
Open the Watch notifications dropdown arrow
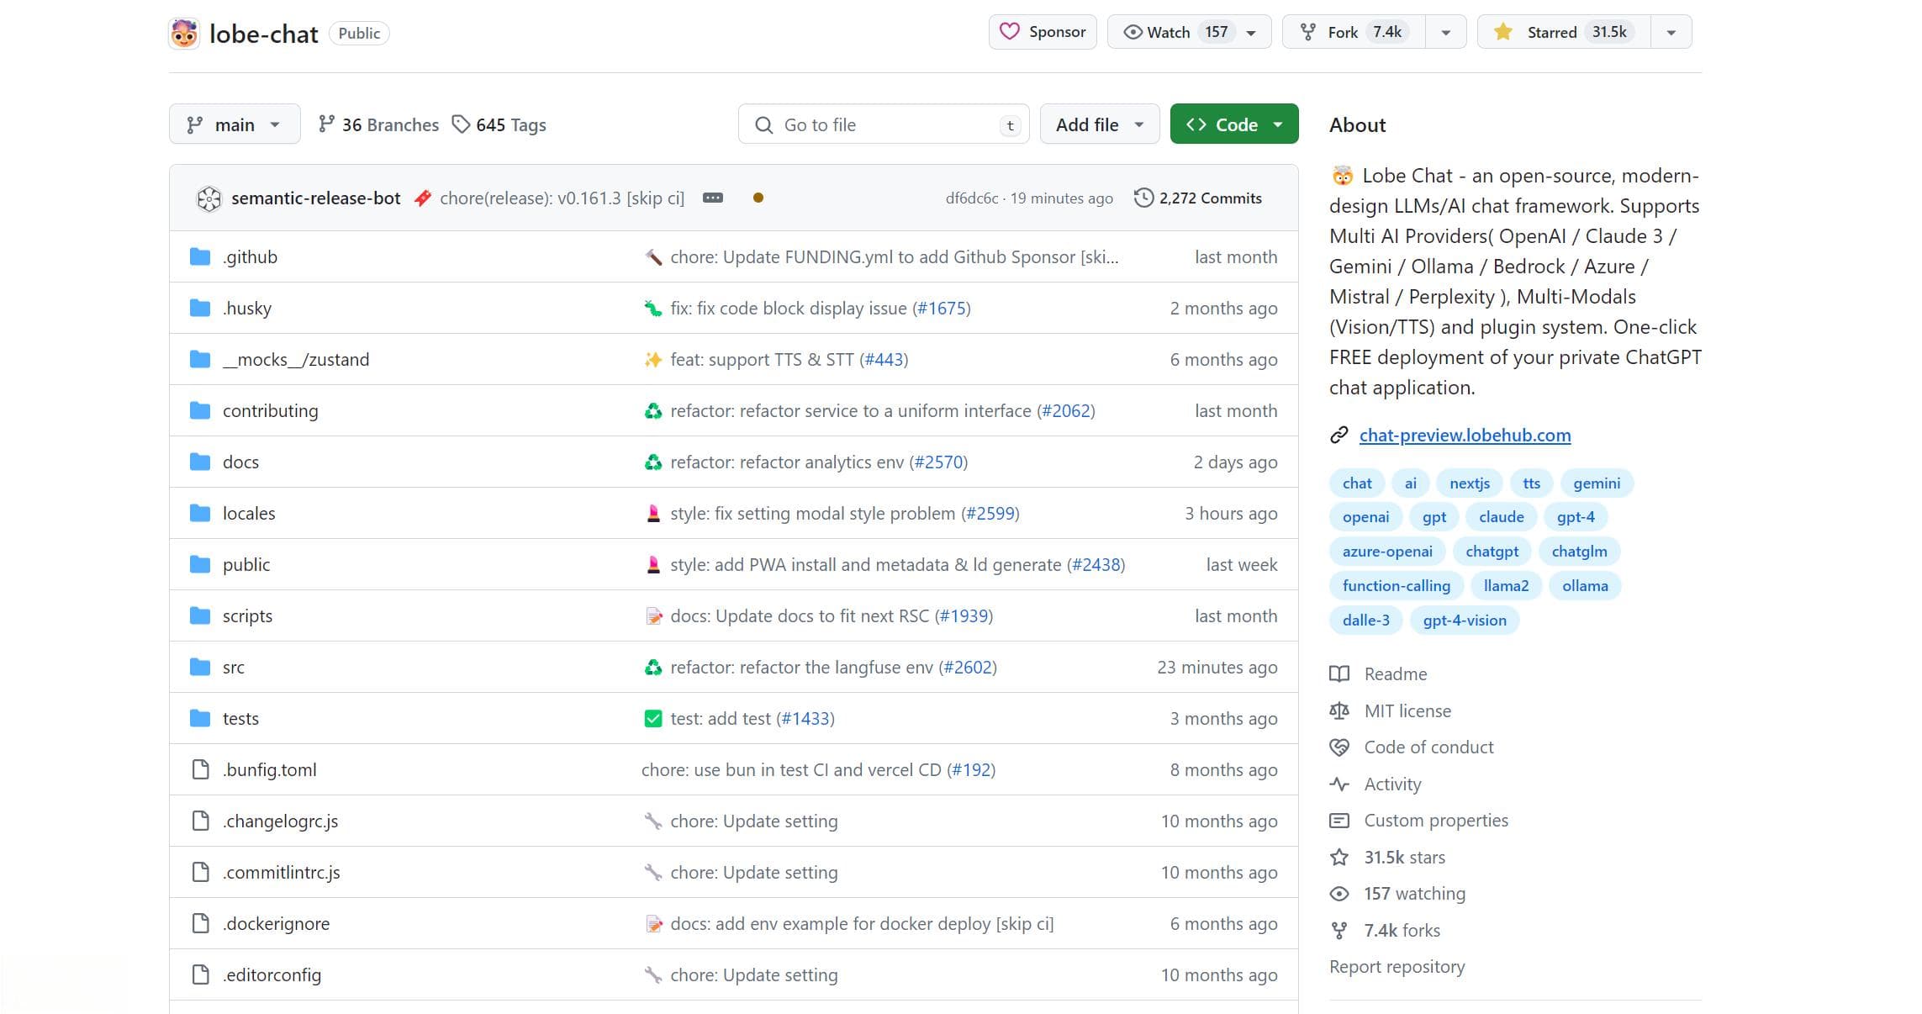(x=1252, y=32)
